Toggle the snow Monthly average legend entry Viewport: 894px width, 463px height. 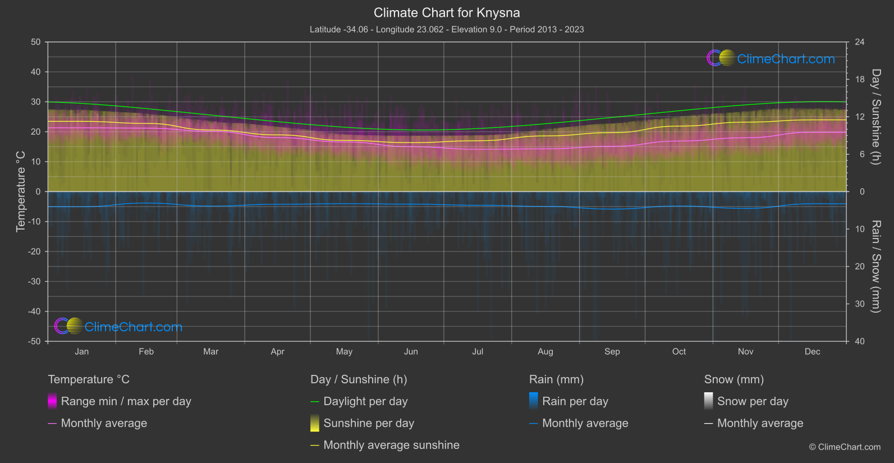760,423
